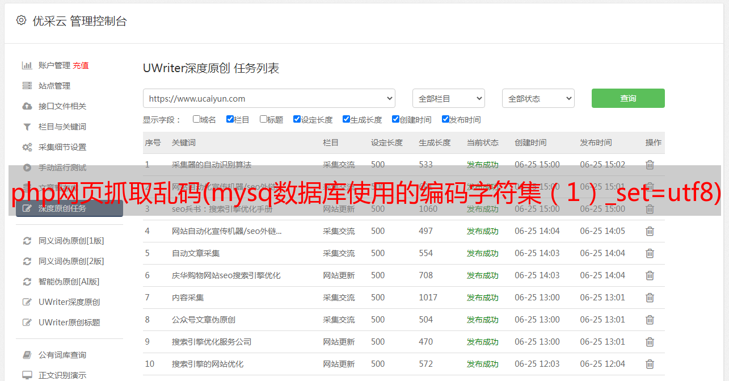Screen dimensions: 729x381
Task: Click the bar chart icon for 账户管理
Action: pos(27,65)
